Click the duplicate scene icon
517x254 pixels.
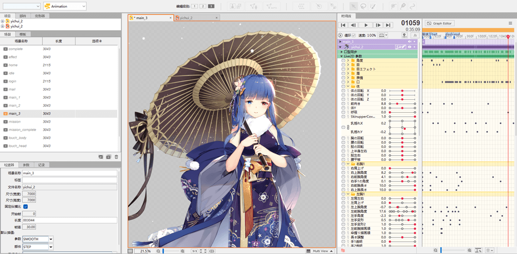tap(109, 157)
